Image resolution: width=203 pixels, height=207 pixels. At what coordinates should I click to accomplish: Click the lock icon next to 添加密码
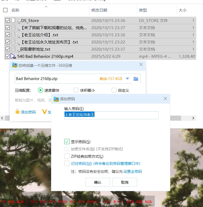(x=17, y=111)
